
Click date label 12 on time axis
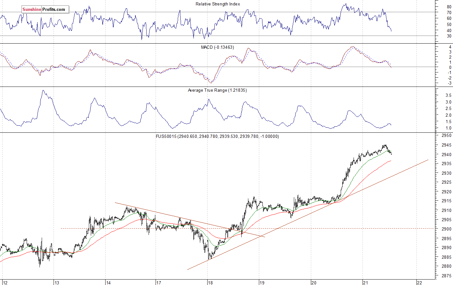5,282
